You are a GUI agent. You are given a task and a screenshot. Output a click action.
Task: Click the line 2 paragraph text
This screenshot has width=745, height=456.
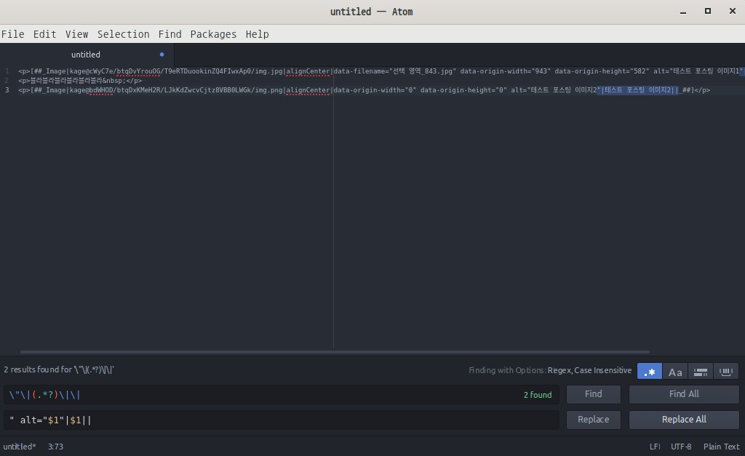80,81
